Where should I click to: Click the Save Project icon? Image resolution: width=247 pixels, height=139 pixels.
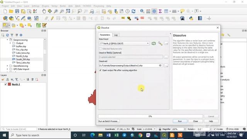point(17,11)
